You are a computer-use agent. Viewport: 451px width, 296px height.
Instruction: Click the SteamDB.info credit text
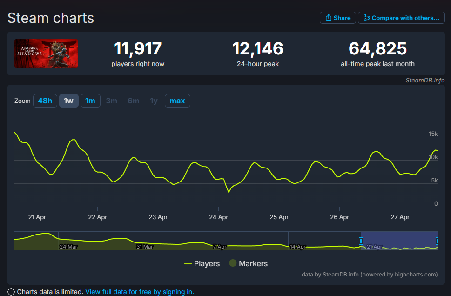(x=425, y=80)
